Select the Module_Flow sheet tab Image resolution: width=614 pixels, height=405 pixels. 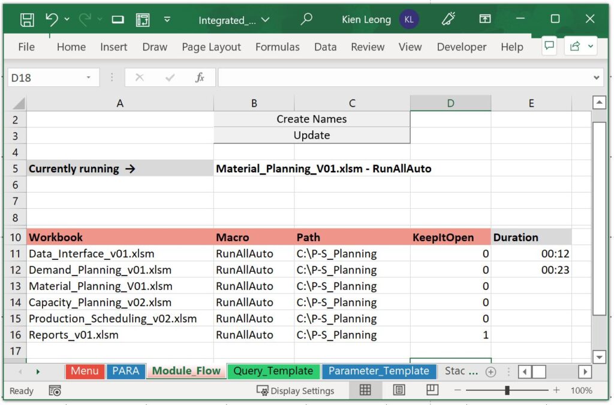[x=186, y=371]
